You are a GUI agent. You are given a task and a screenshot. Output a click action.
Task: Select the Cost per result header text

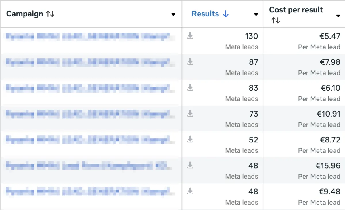[296, 9]
